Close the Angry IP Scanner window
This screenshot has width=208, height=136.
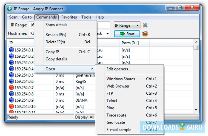[192, 7]
